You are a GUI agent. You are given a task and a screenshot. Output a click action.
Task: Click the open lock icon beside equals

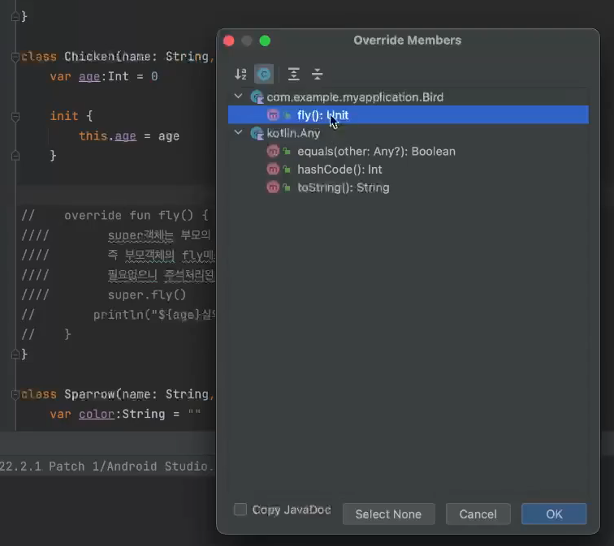(x=287, y=152)
